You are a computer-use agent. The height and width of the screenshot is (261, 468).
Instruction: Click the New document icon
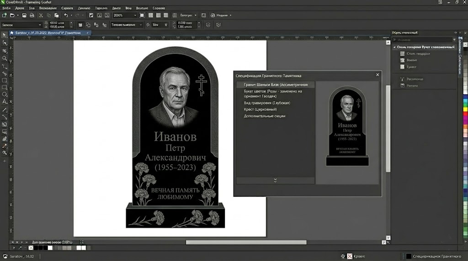click(x=5, y=15)
